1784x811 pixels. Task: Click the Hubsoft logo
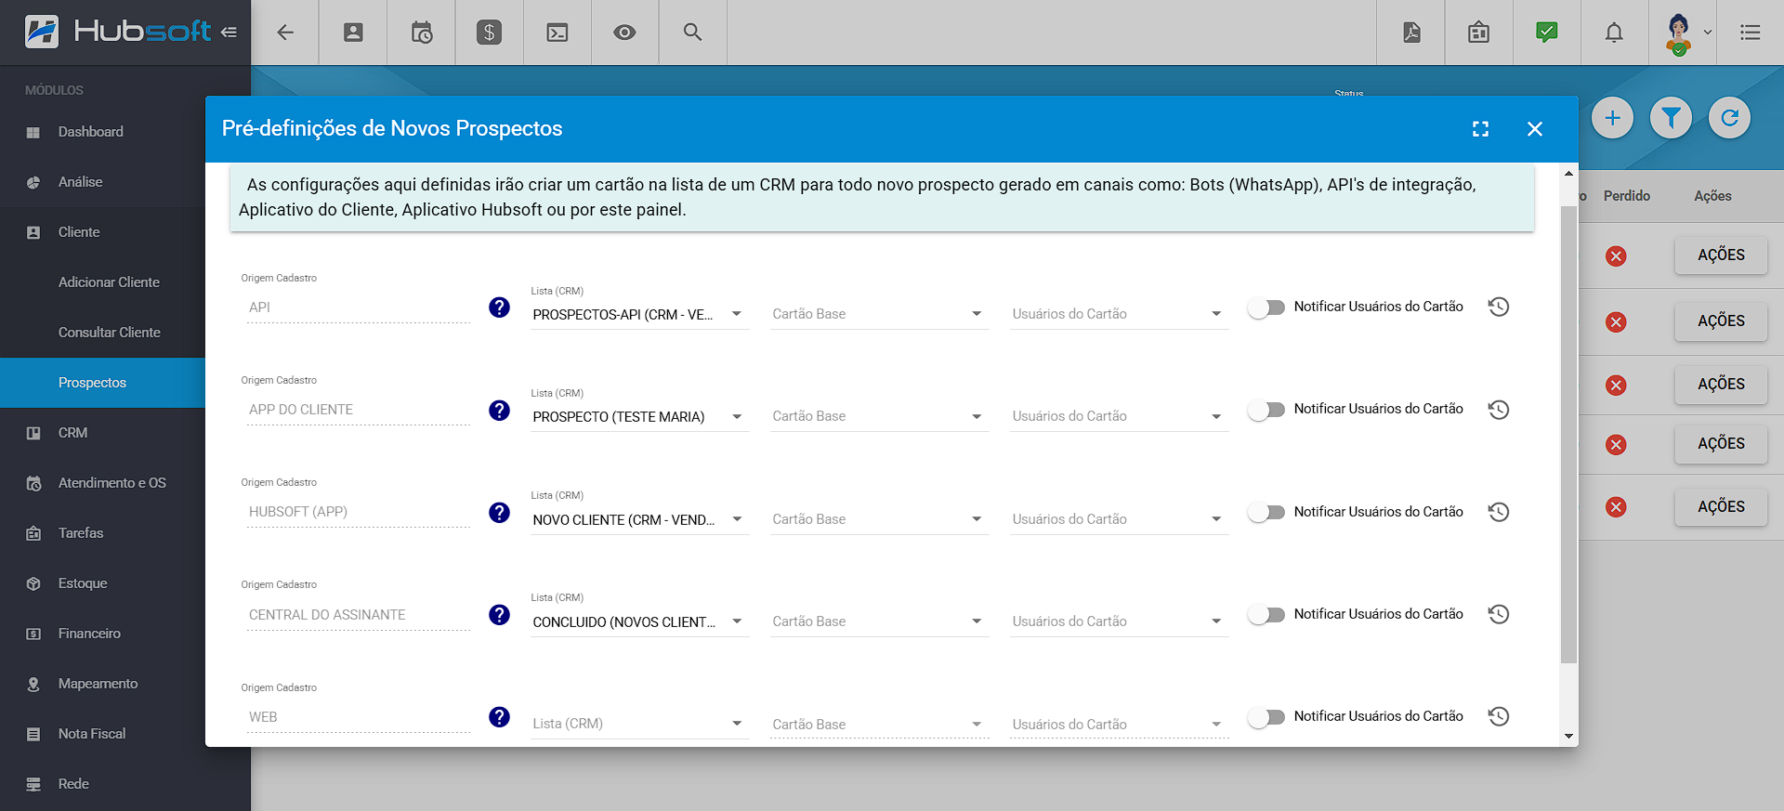pos(118,32)
